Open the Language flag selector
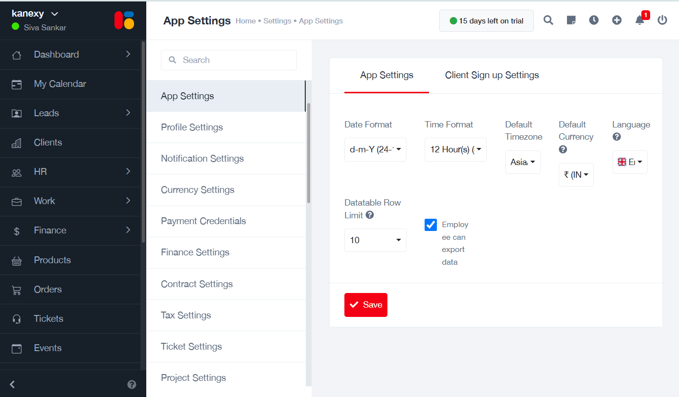 coord(630,162)
